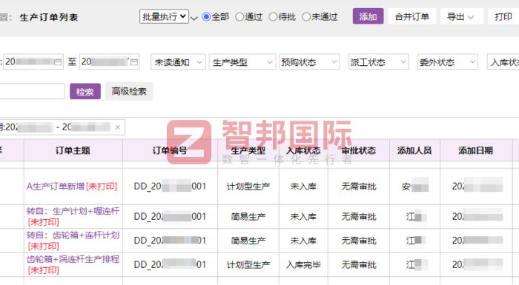Open the 未读通知 filter dropdown

pos(178,62)
